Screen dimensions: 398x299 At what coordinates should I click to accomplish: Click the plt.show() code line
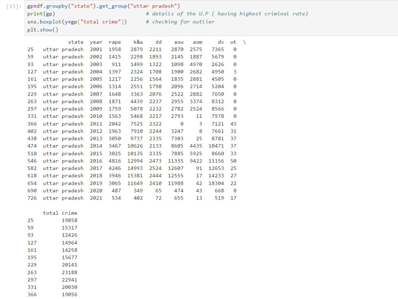point(43,30)
